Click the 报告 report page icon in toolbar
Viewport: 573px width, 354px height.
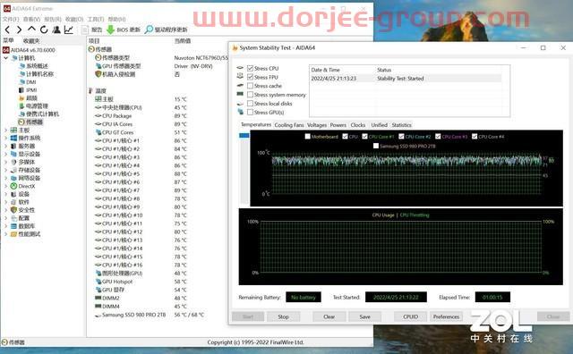point(85,29)
